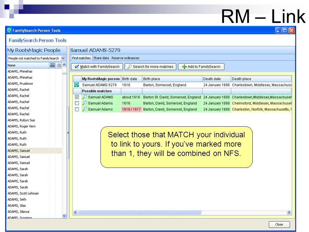
Task: Click the Death date column header
Action: pyautogui.click(x=217, y=79)
